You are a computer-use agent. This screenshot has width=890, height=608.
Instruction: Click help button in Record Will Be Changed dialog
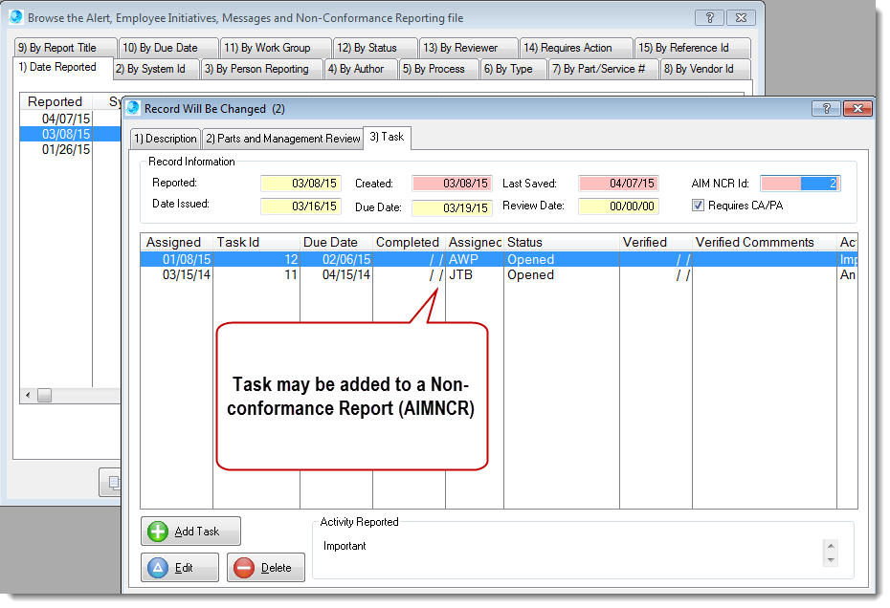[826, 109]
